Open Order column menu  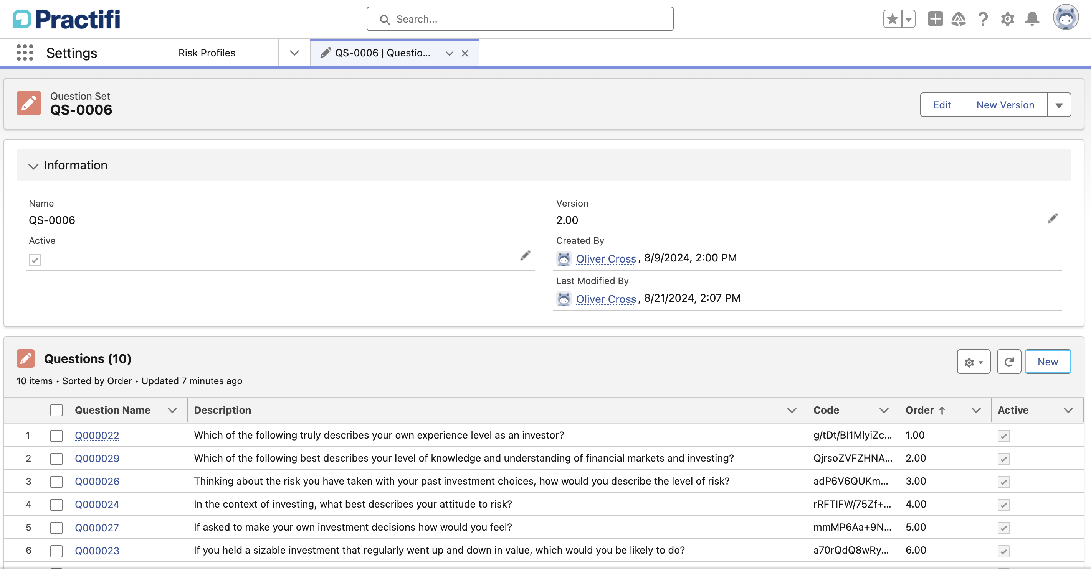click(976, 410)
